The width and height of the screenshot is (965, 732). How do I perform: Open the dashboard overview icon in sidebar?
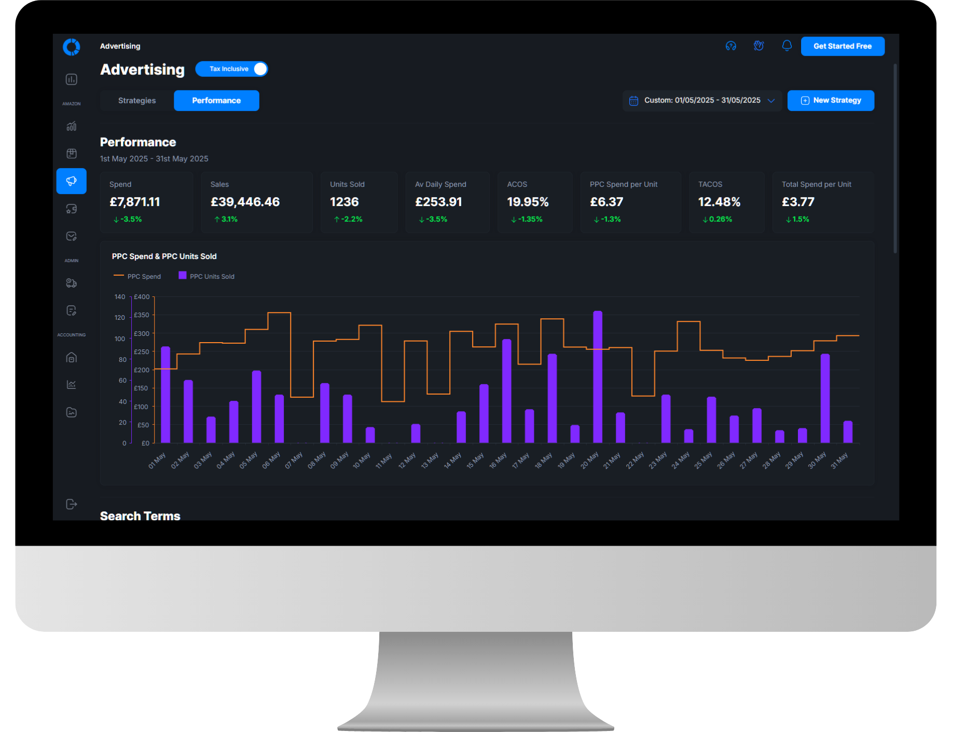click(72, 79)
